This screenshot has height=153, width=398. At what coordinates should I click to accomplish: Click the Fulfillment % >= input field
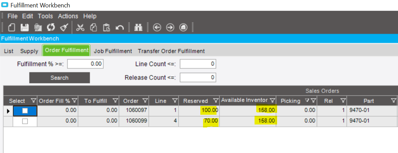pyautogui.click(x=86, y=64)
